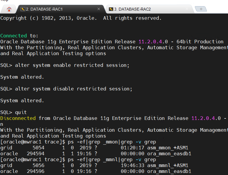The width and height of the screenshot is (228, 175).
Task: Click the yellow "Disconnected" word
Action: coord(18,118)
